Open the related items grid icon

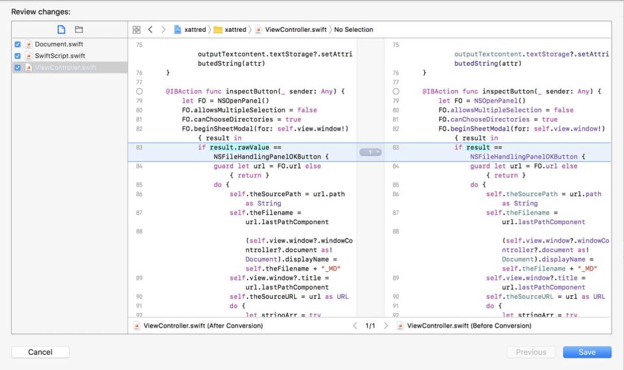coord(136,30)
